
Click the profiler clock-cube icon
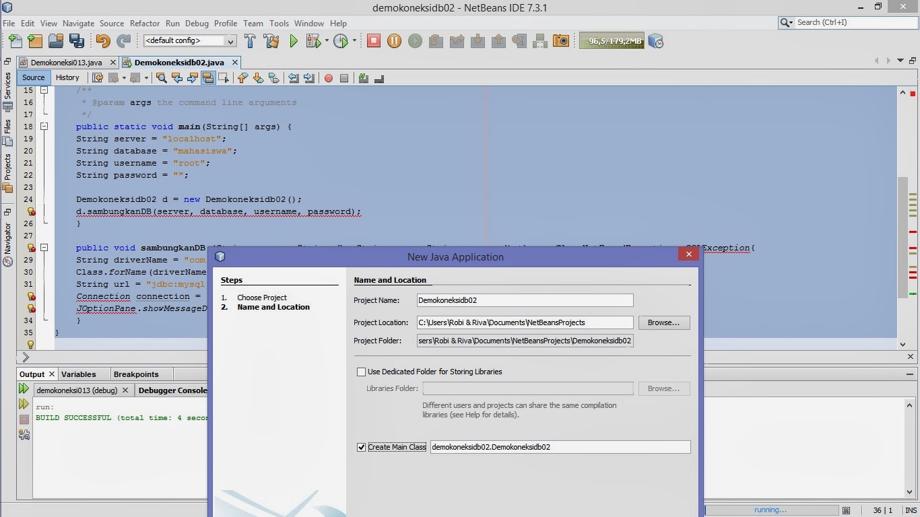pyautogui.click(x=656, y=40)
